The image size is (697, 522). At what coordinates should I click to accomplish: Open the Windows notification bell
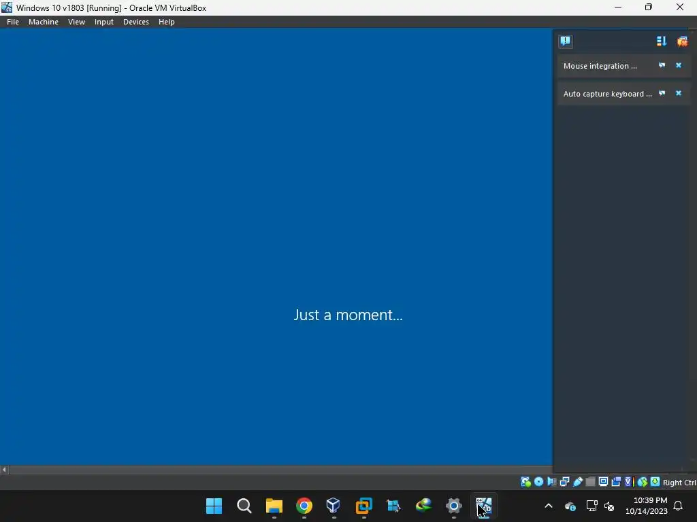pos(679,506)
